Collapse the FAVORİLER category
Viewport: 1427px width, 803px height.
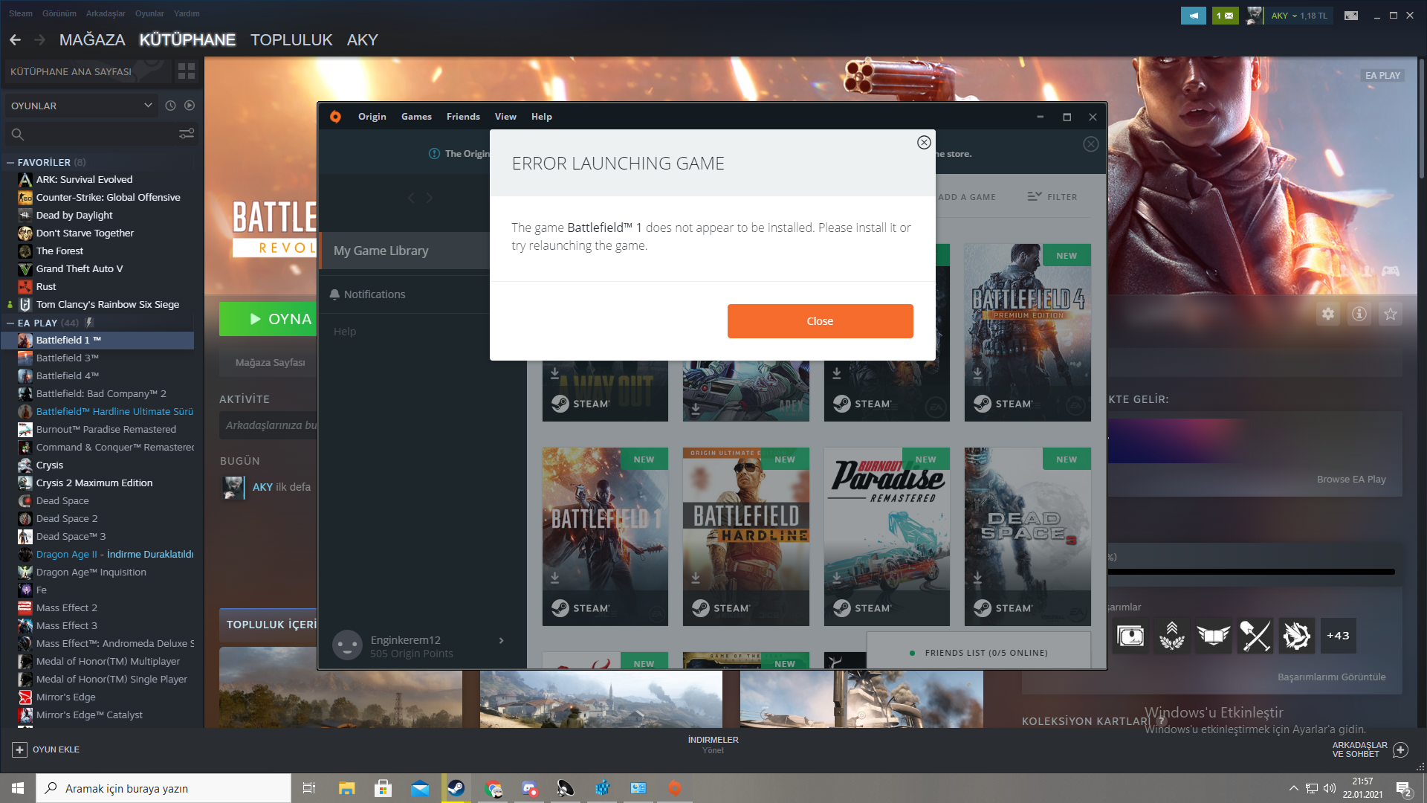[x=10, y=162]
